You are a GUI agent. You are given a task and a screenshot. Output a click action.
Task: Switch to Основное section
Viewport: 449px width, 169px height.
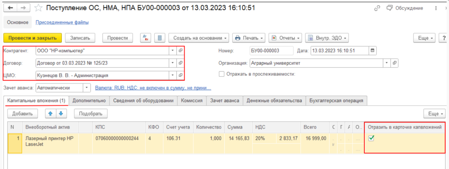18,22
